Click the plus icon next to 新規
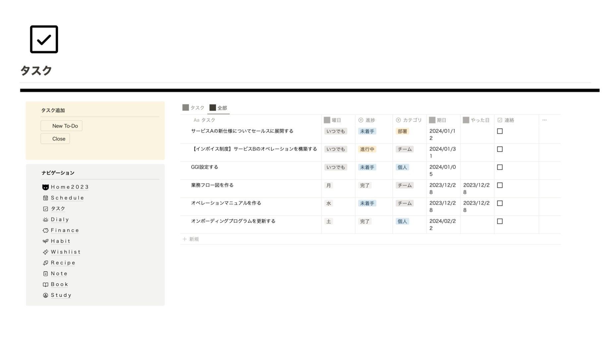 (x=185, y=239)
